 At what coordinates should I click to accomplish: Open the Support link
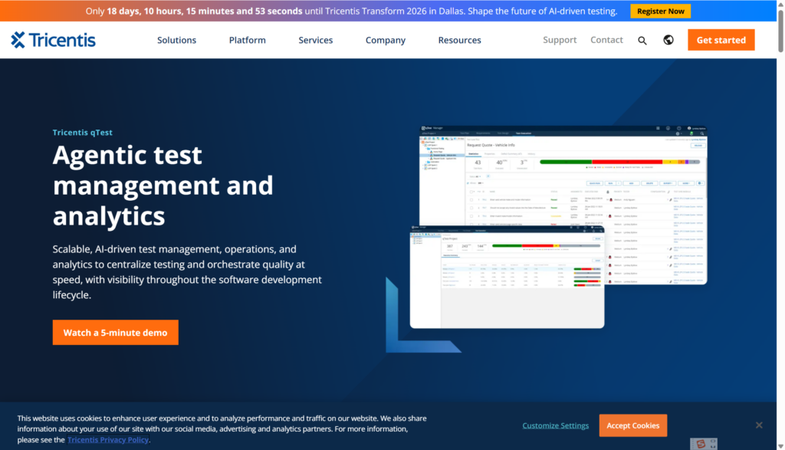pyautogui.click(x=560, y=40)
